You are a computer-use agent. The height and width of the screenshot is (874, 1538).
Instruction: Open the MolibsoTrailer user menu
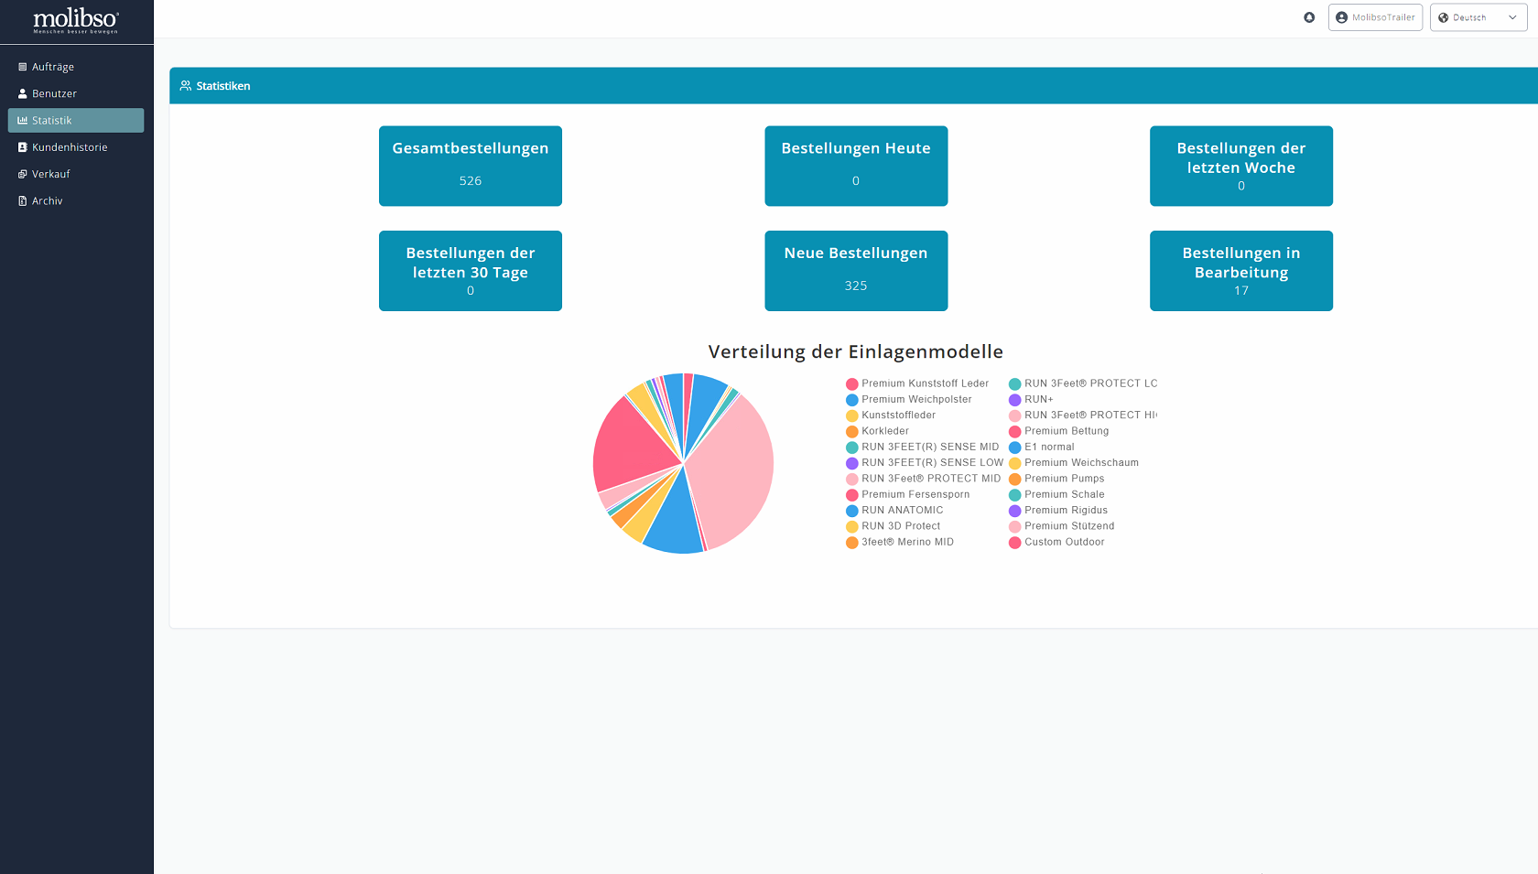pyautogui.click(x=1375, y=17)
